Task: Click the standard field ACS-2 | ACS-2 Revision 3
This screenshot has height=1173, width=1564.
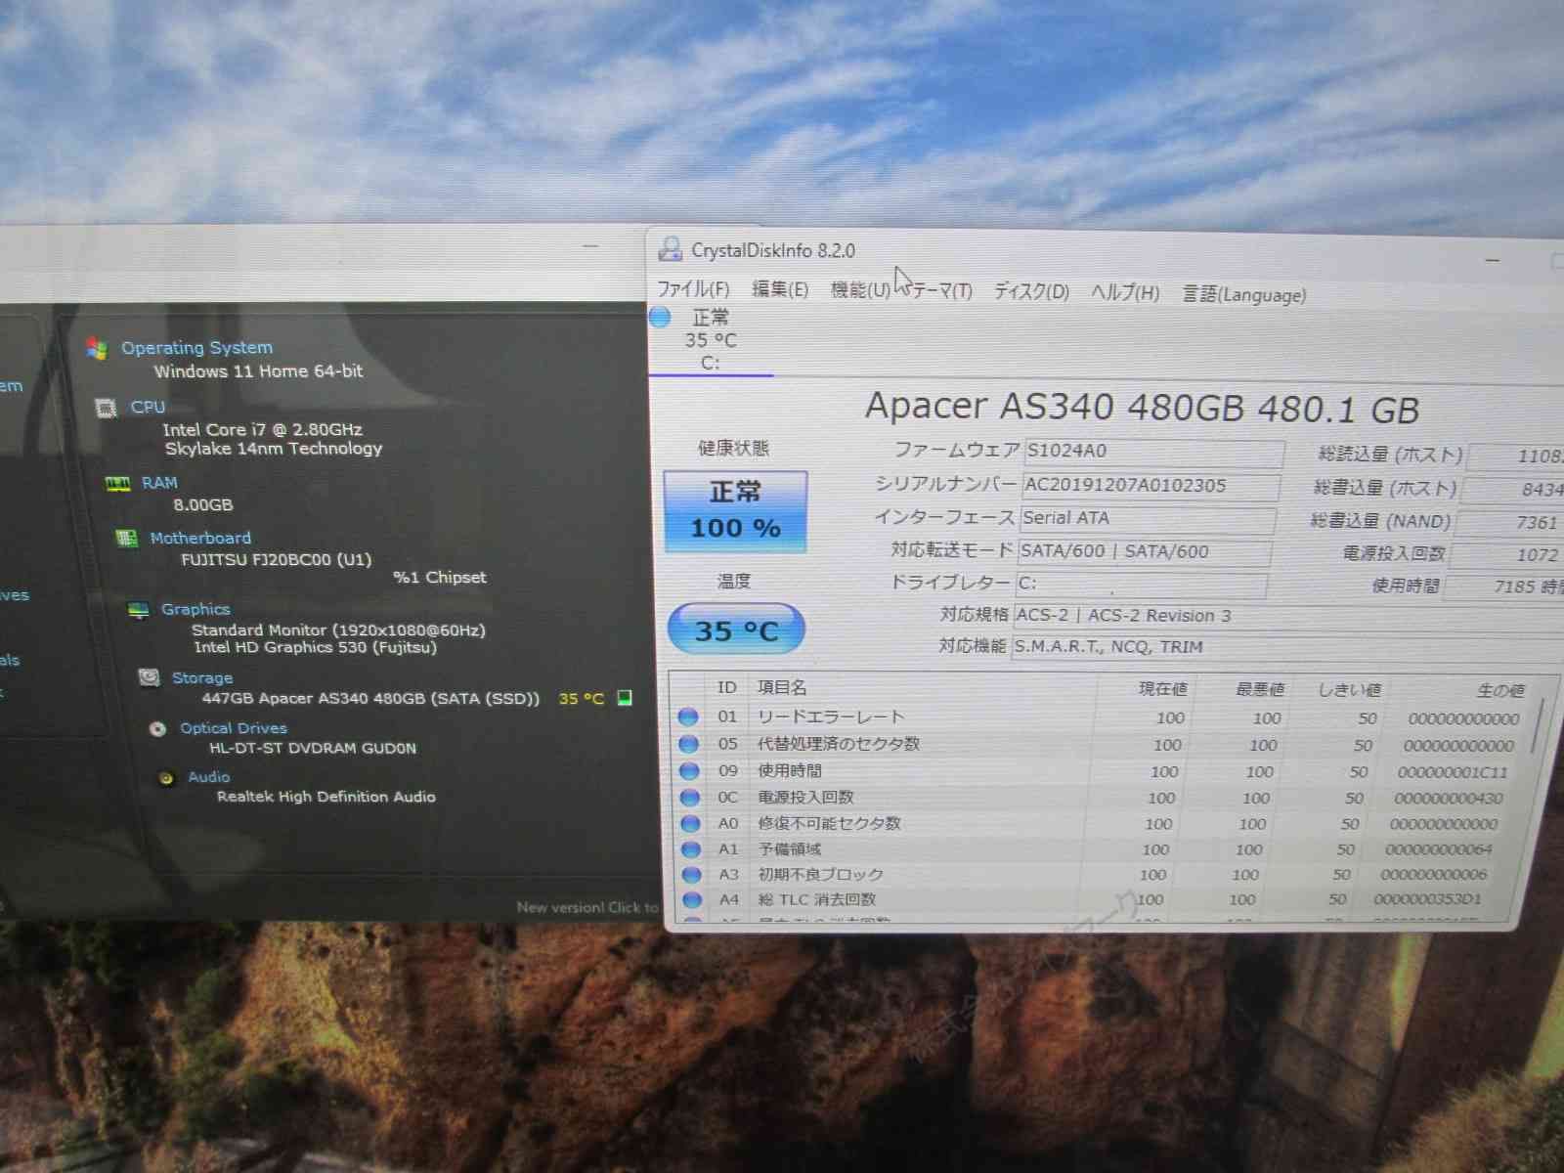Action: [1288, 617]
